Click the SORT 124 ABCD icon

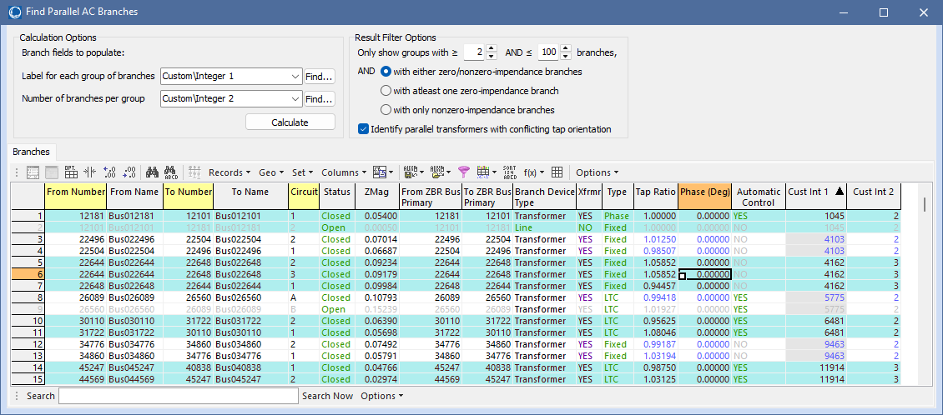pos(509,172)
